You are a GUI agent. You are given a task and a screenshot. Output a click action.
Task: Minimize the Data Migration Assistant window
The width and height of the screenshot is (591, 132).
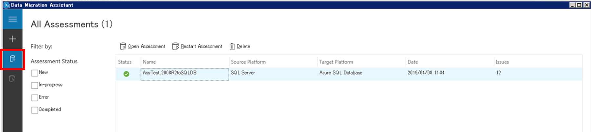[x=572, y=5]
